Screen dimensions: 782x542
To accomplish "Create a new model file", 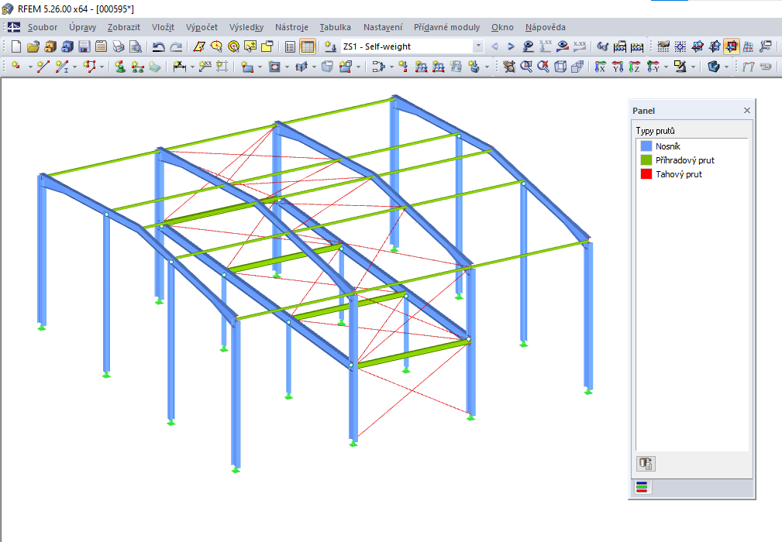I will [x=16, y=46].
